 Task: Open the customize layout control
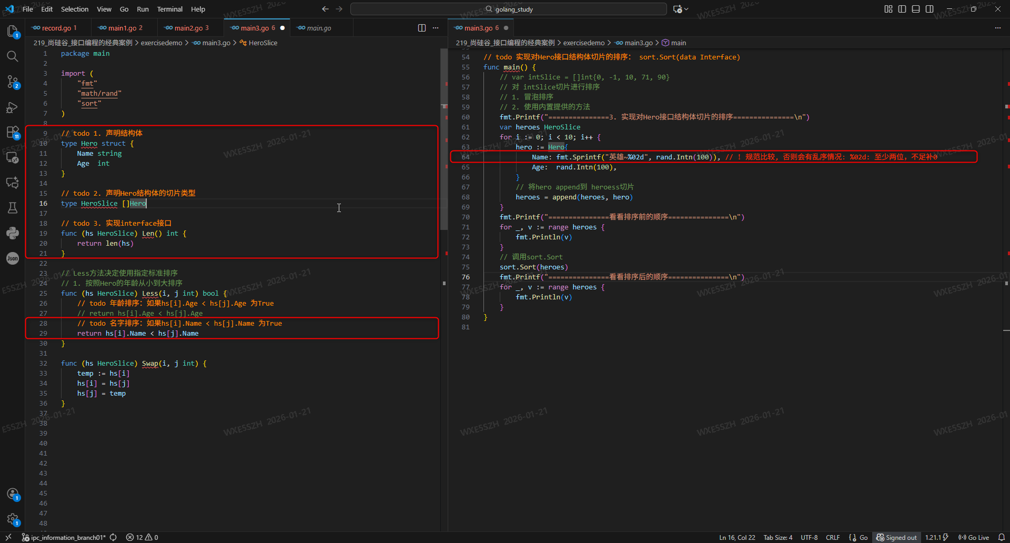point(888,9)
